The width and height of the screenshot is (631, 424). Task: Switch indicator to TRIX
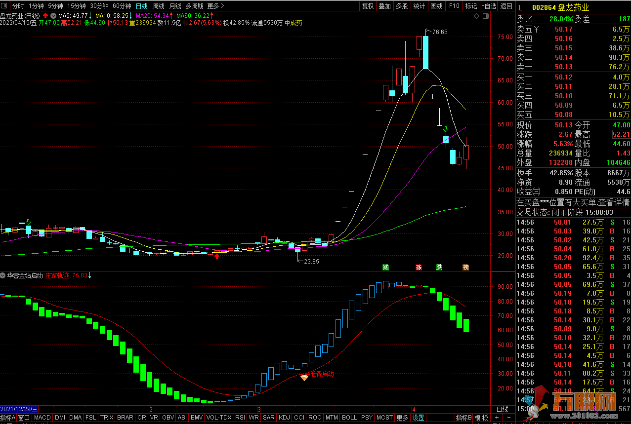point(107,418)
